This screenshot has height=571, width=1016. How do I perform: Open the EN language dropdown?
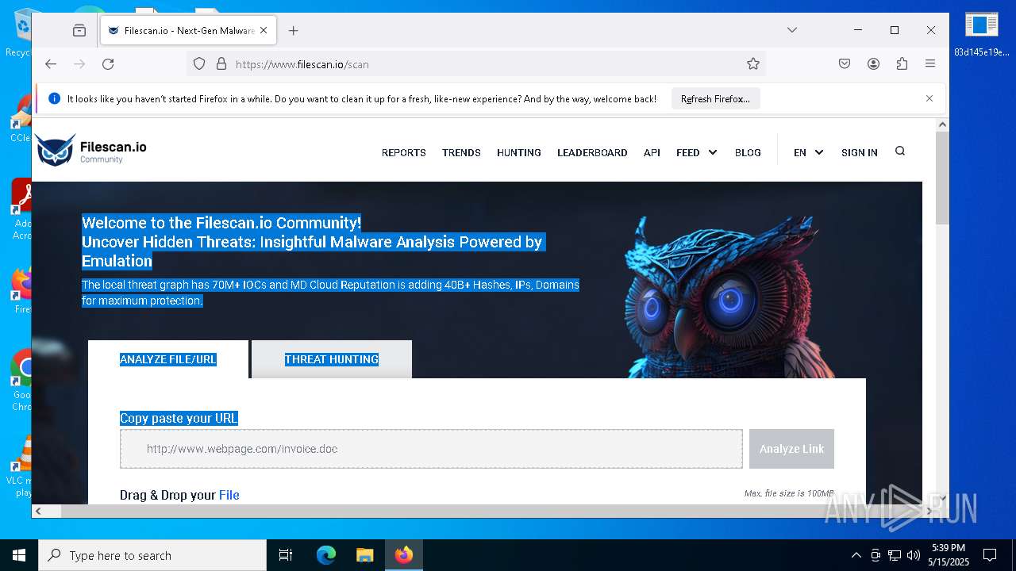[809, 152]
